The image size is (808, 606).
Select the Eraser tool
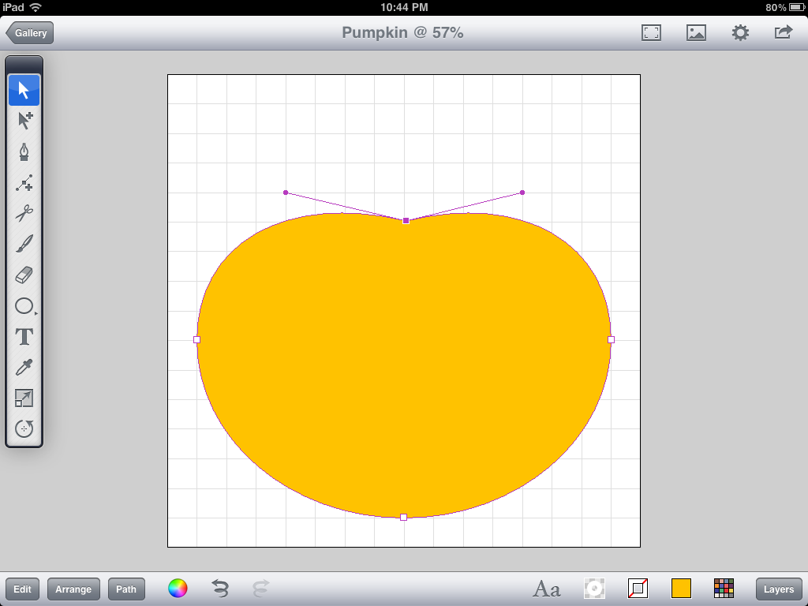tap(24, 275)
